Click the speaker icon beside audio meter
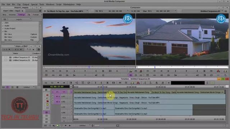 click(x=169, y=83)
